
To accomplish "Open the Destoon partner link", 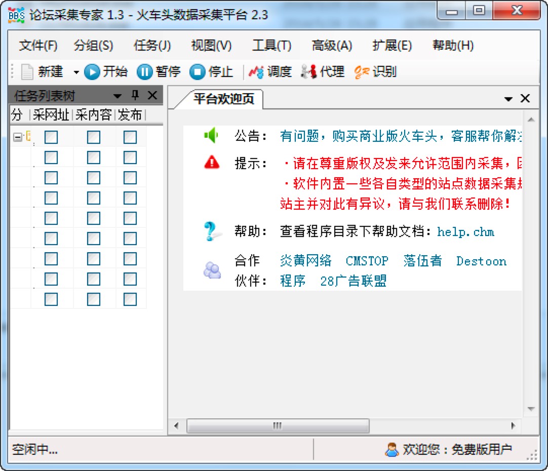I will [x=481, y=261].
